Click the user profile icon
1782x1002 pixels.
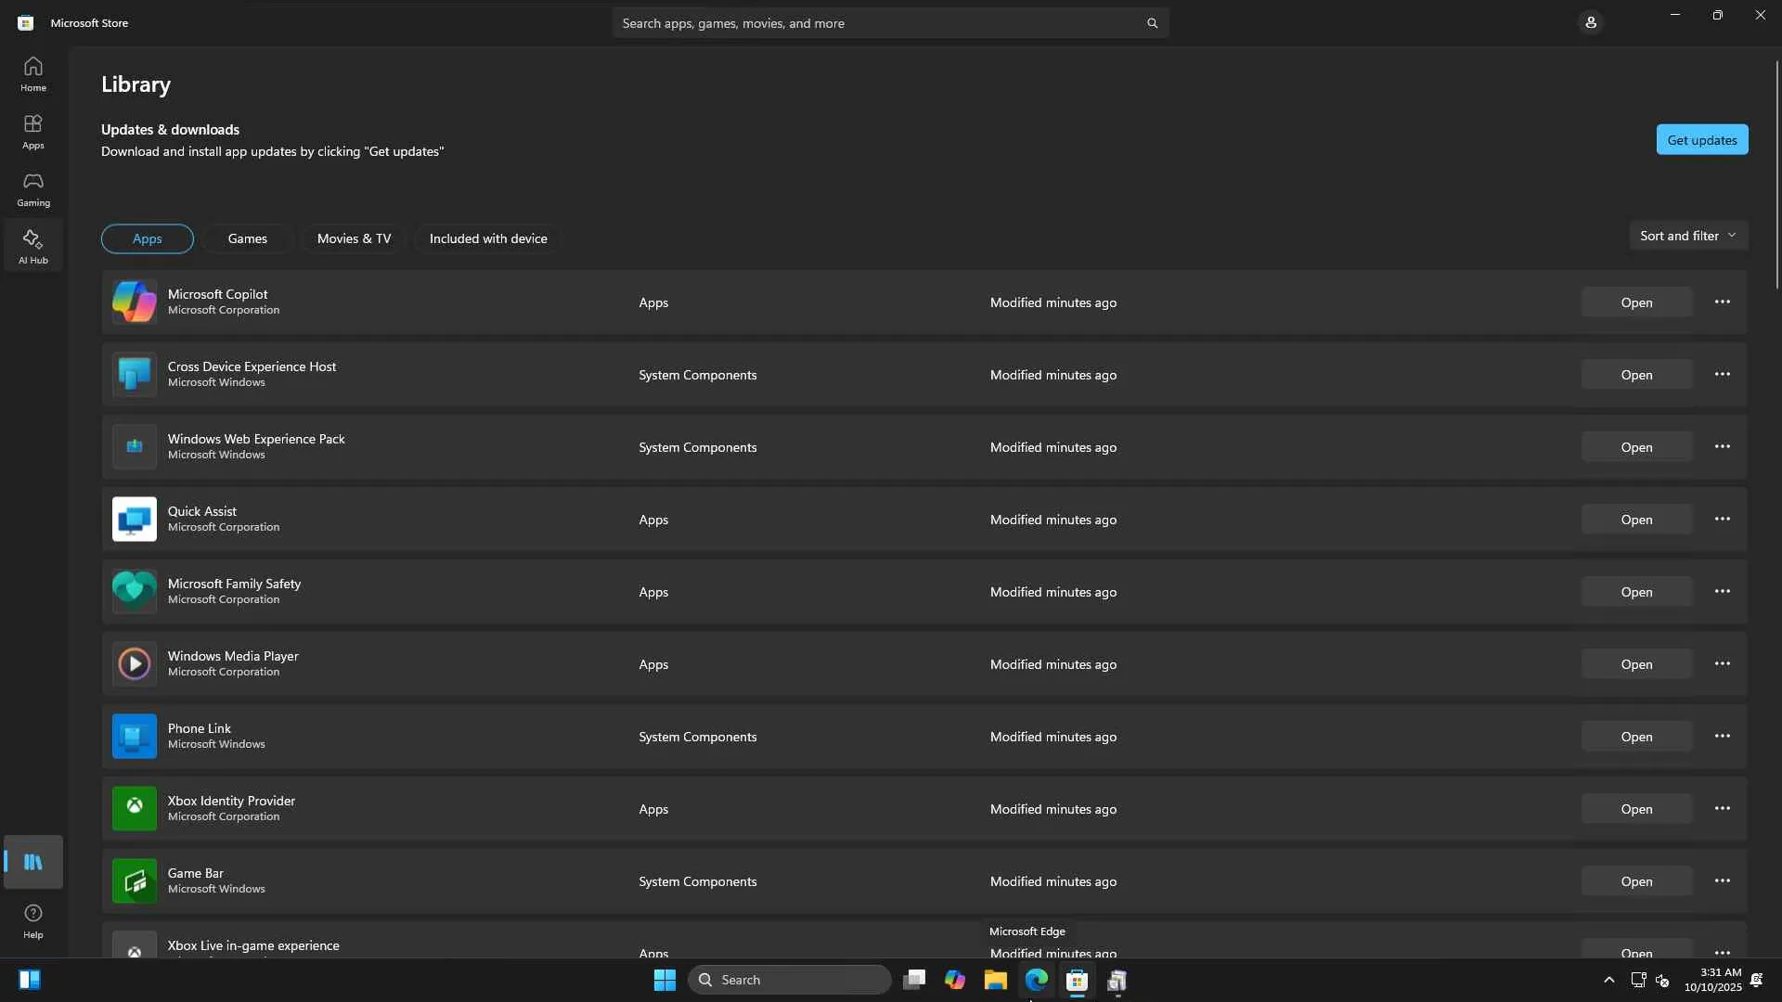(1590, 22)
